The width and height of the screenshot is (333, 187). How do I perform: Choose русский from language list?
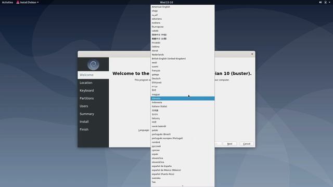pyautogui.click(x=183, y=146)
